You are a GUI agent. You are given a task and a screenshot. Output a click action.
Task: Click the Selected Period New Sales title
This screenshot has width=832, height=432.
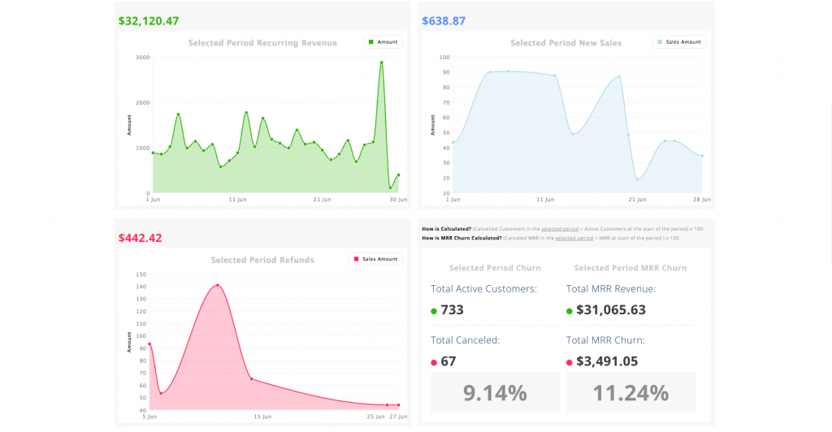point(565,43)
